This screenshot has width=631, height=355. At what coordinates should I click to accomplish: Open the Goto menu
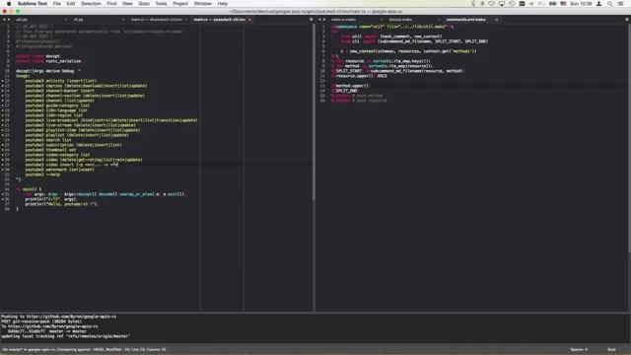[x=144, y=4]
